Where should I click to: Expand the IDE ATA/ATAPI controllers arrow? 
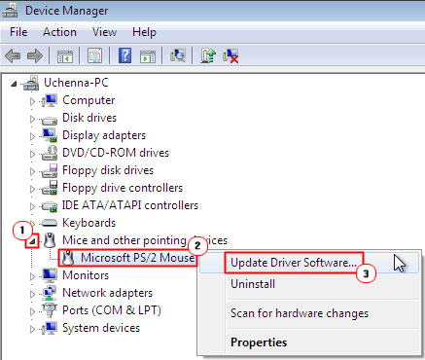(x=32, y=206)
